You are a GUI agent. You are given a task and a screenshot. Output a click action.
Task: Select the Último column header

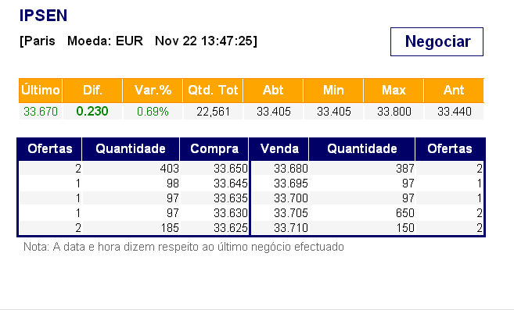[x=41, y=91]
